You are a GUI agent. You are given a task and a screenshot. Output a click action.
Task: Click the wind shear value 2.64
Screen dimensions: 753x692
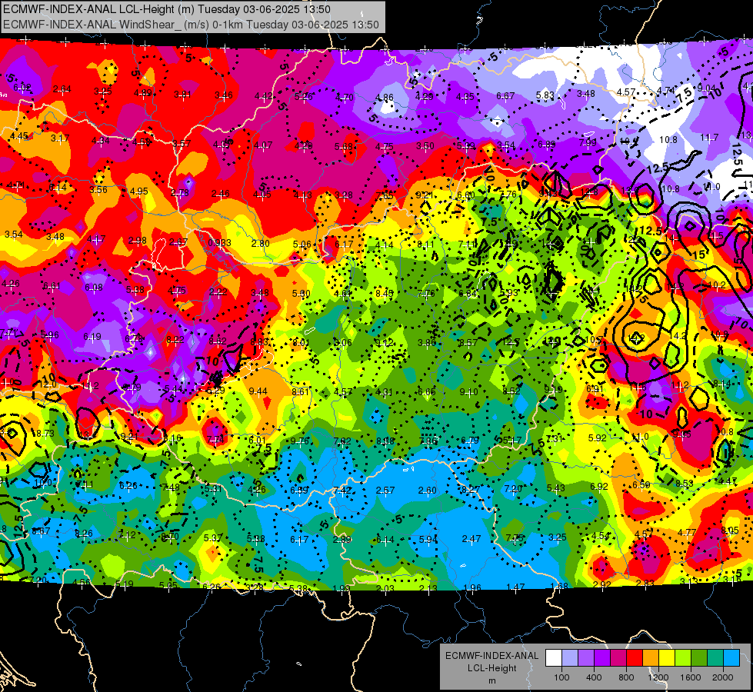[62, 89]
